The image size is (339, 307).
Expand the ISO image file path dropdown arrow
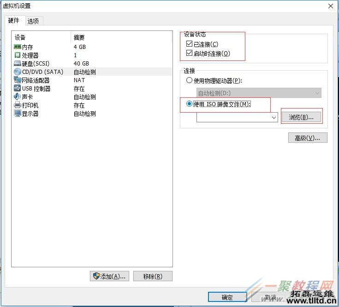[274, 117]
